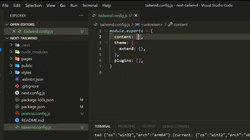Expand the styles folder chevron
Image resolution: width=250 pixels, height=140 pixels.
11,72
